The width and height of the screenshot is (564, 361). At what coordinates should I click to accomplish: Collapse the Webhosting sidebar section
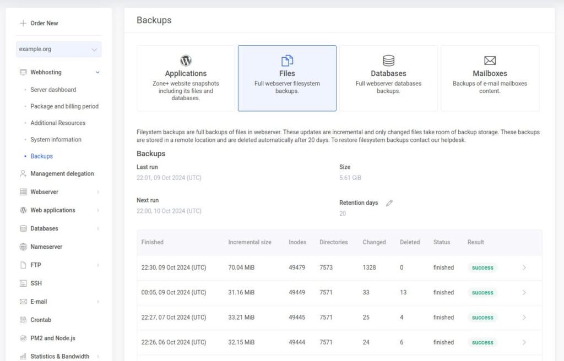click(x=97, y=72)
